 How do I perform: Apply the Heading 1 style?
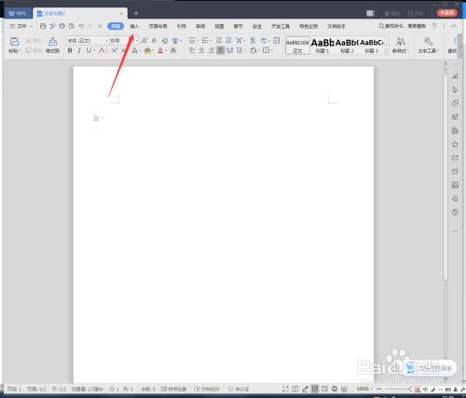point(322,46)
